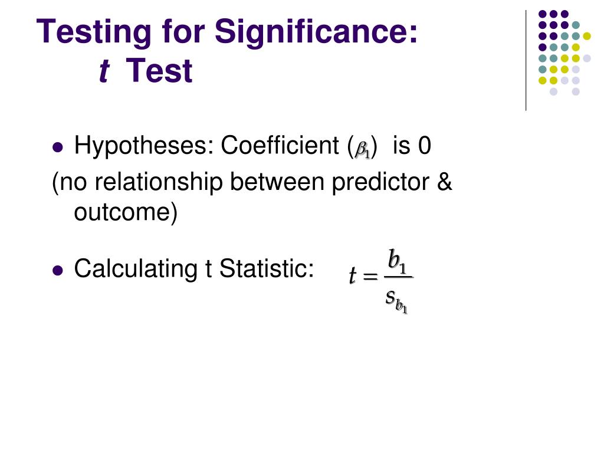The image size is (604, 453).
Task: Click the equals sign in the t formula
Action: [x=370, y=276]
